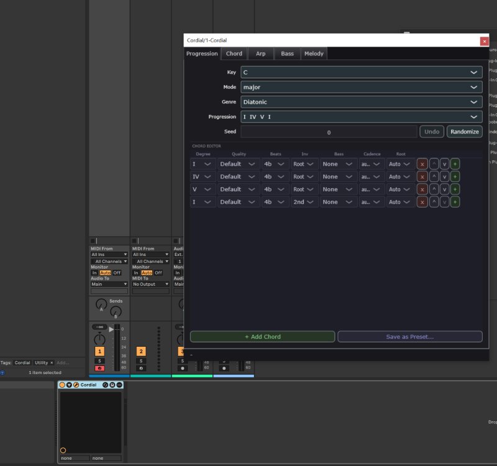
Task: Click the Cordial tag
Action: [22, 363]
